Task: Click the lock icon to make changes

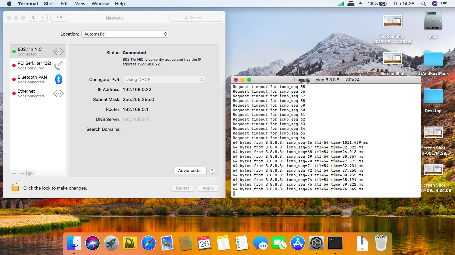Action: tap(15, 187)
